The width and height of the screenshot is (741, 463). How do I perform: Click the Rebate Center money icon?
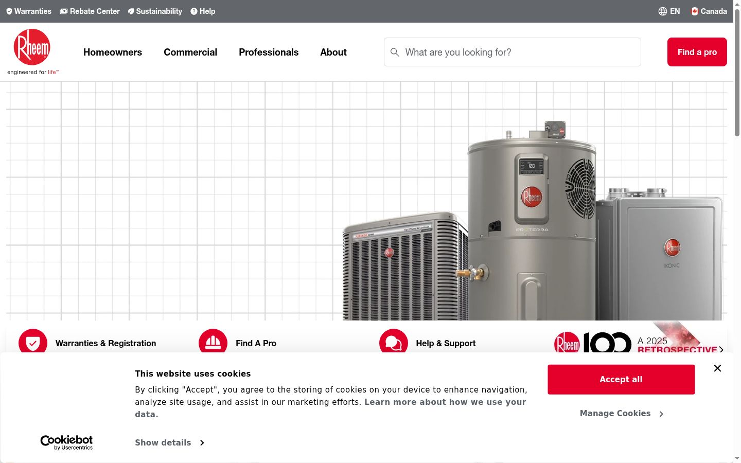(64, 11)
